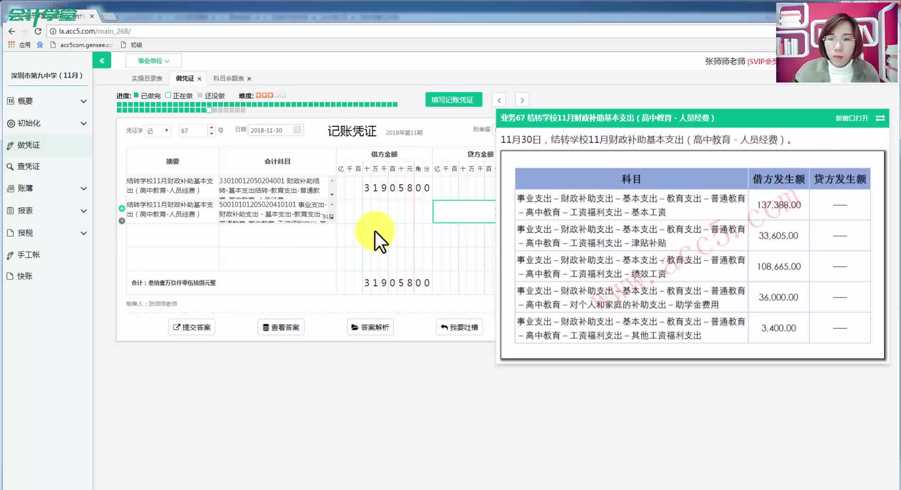Go to the previous task with the left arrow
Screen dimensions: 901x490
tap(499, 100)
